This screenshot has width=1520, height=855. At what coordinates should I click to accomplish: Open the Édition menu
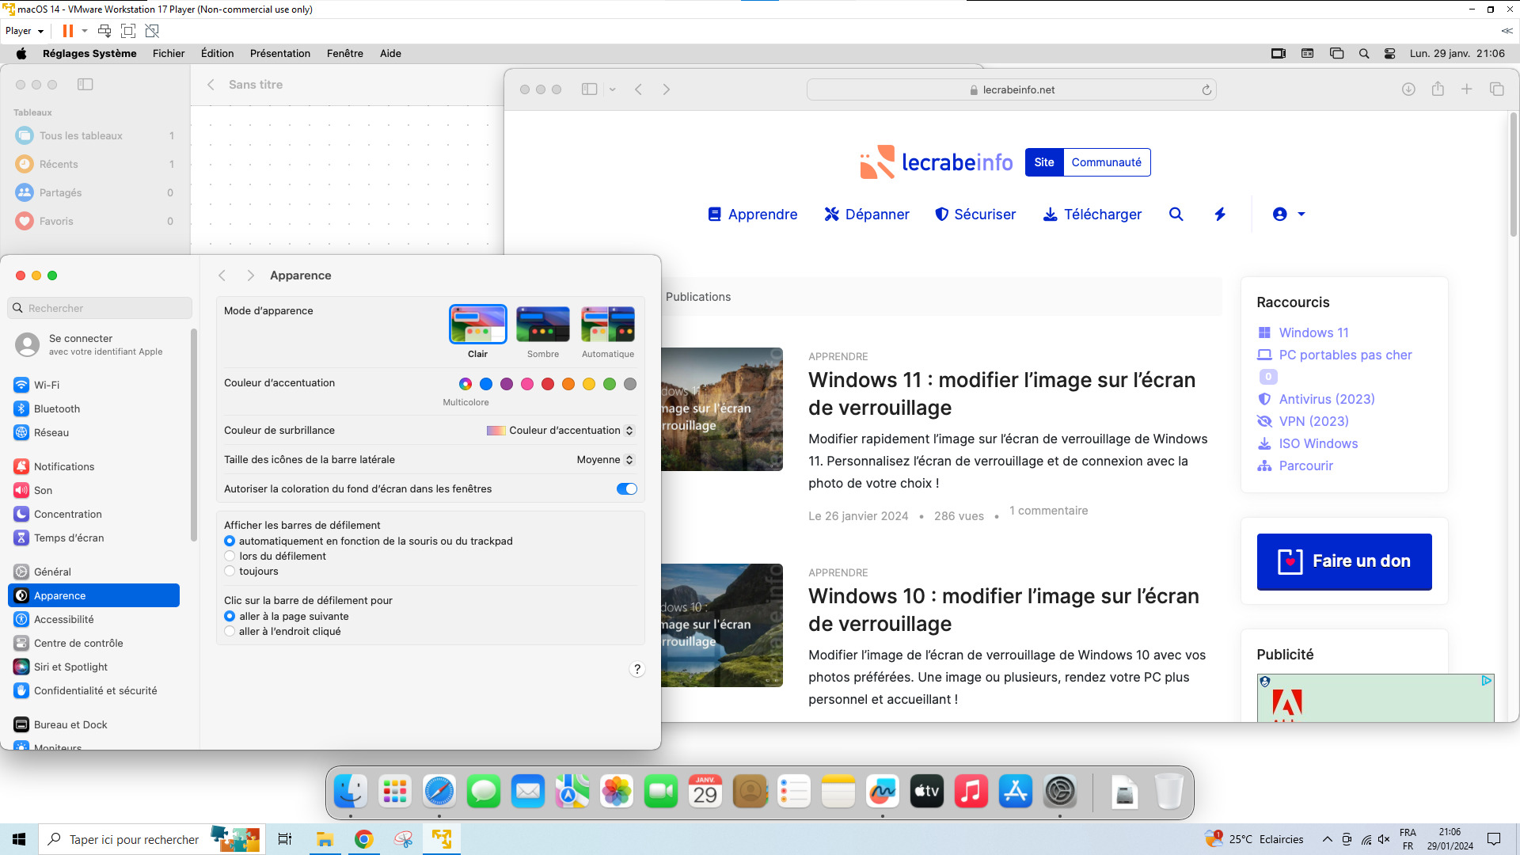click(x=217, y=54)
